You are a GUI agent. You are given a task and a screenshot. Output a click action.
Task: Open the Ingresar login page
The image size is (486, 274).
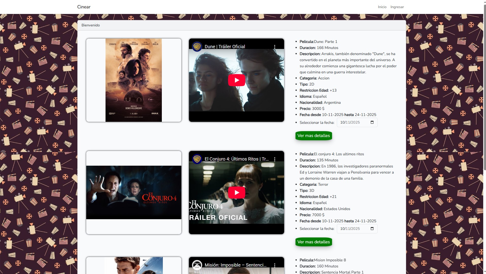coord(397,7)
